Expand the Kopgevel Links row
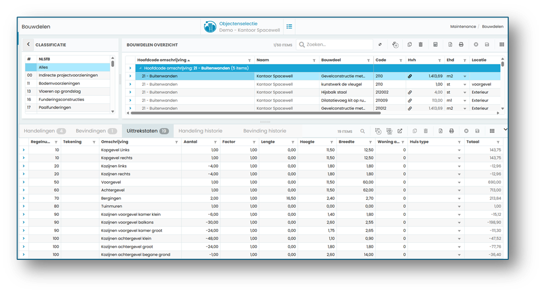The width and height of the screenshot is (542, 293). 24,150
